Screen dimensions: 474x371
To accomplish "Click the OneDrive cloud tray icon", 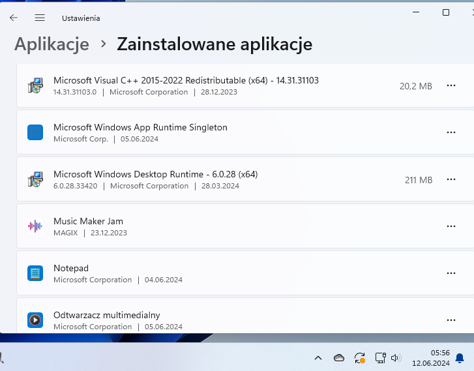I will click(x=339, y=357).
